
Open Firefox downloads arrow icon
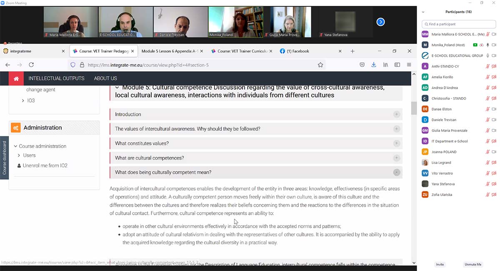tap(374, 65)
